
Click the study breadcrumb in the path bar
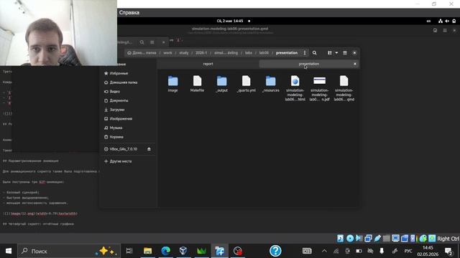tap(184, 53)
